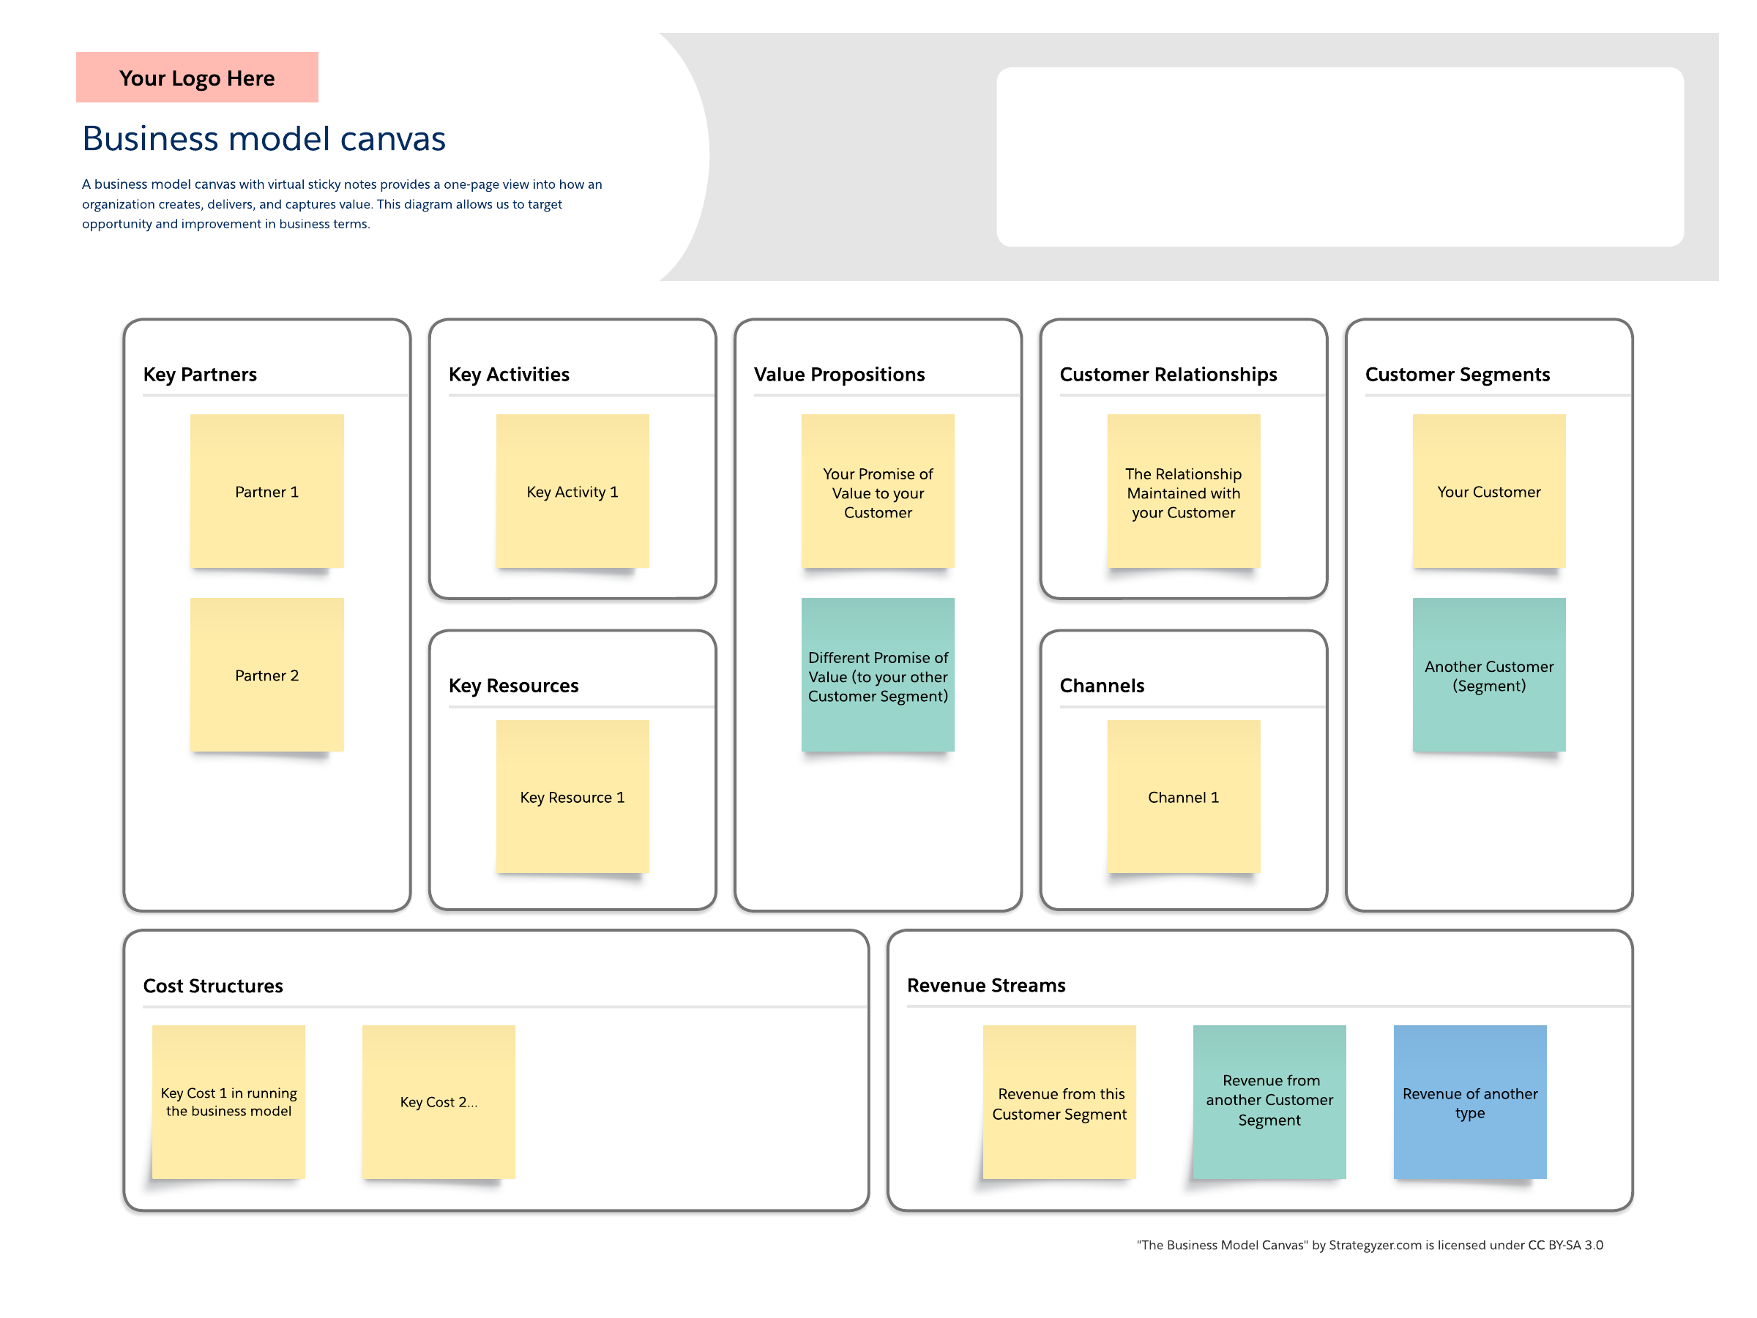
Task: Click The Relationship Maintained sticky note
Action: tap(1183, 490)
